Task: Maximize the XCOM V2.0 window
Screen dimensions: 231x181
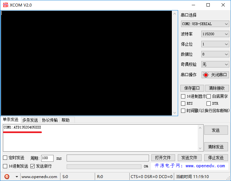Action: coord(208,5)
